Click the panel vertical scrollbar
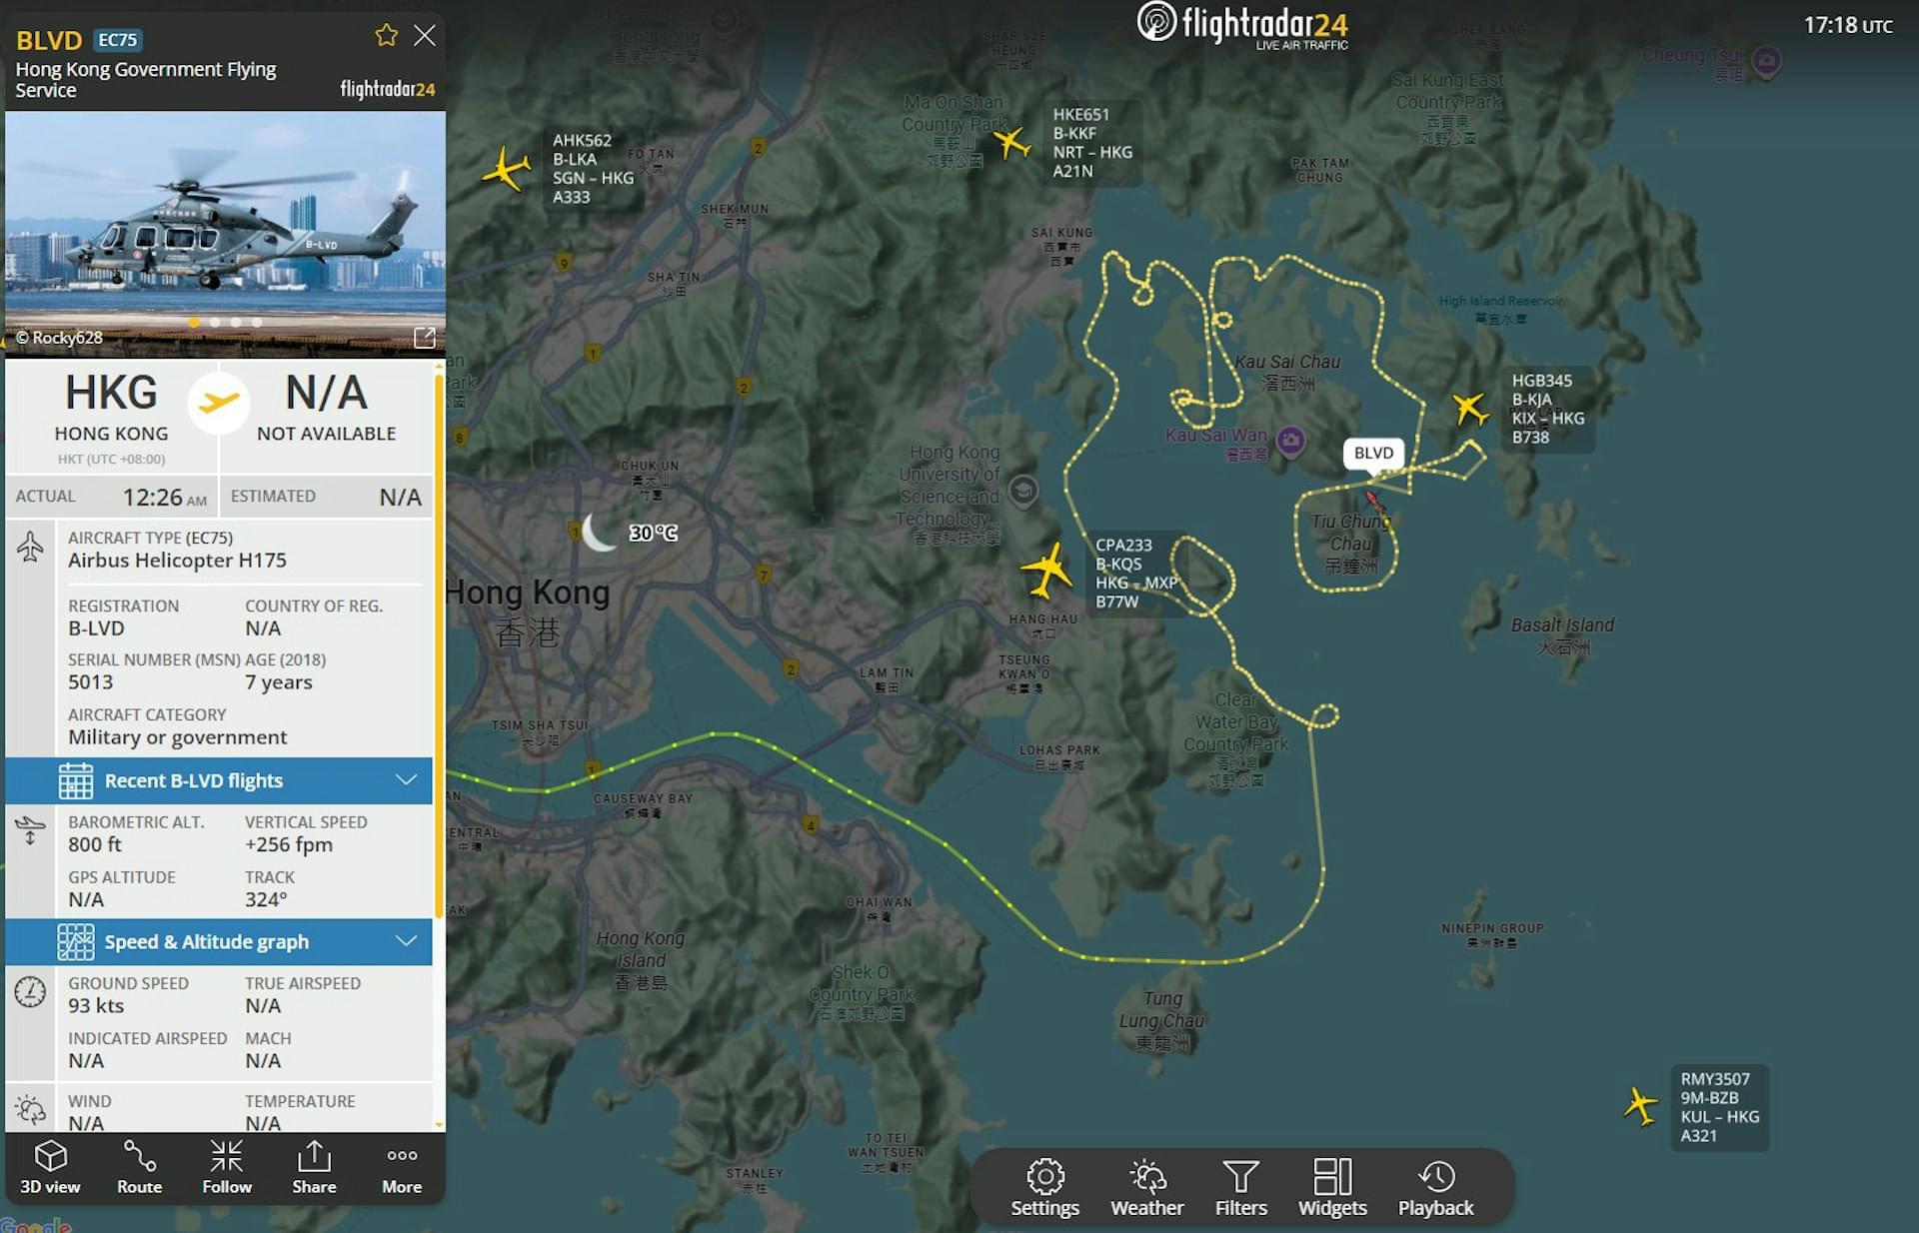The height and width of the screenshot is (1233, 1919). 438,644
